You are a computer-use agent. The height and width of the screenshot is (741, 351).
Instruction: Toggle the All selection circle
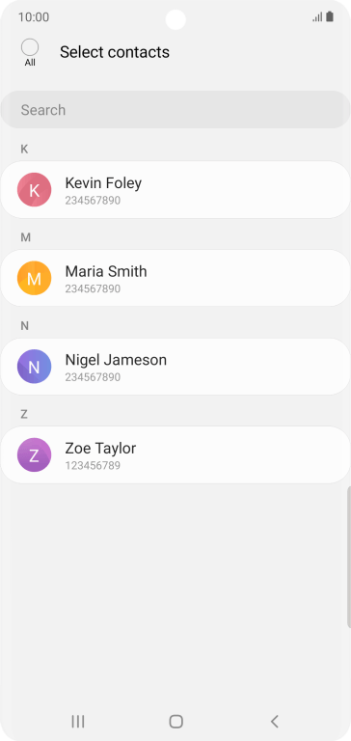click(30, 47)
